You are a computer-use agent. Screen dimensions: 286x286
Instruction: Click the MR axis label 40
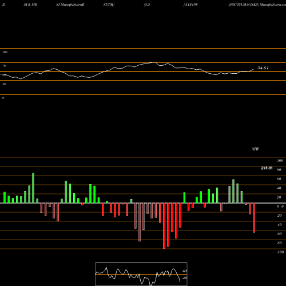[x=279, y=188]
